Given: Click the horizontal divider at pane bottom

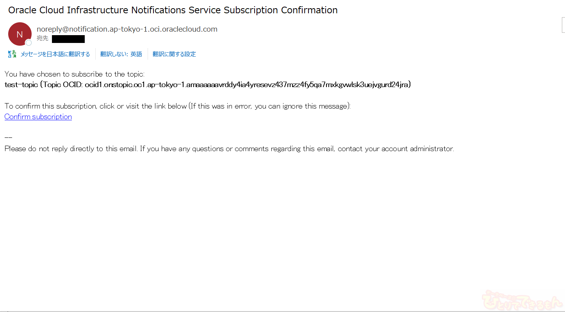Looking at the screenshot, I should pyautogui.click(x=282, y=311).
